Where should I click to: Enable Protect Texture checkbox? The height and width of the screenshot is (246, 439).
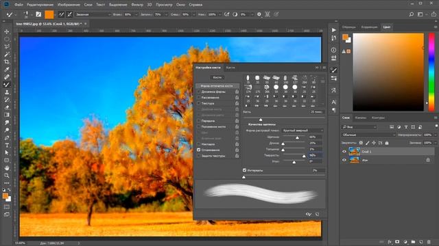[199, 156]
